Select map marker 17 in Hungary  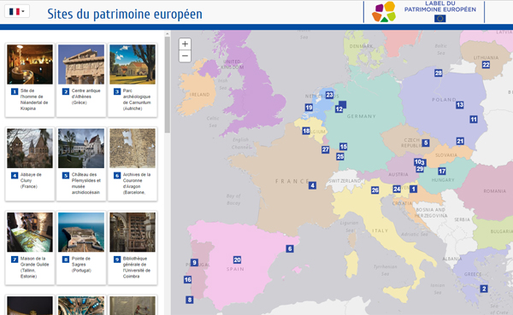pyautogui.click(x=442, y=171)
